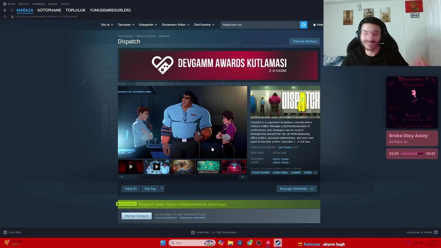This screenshot has width=441, height=248.
Task: Seek the song progress bar
Action: click(x=412, y=154)
